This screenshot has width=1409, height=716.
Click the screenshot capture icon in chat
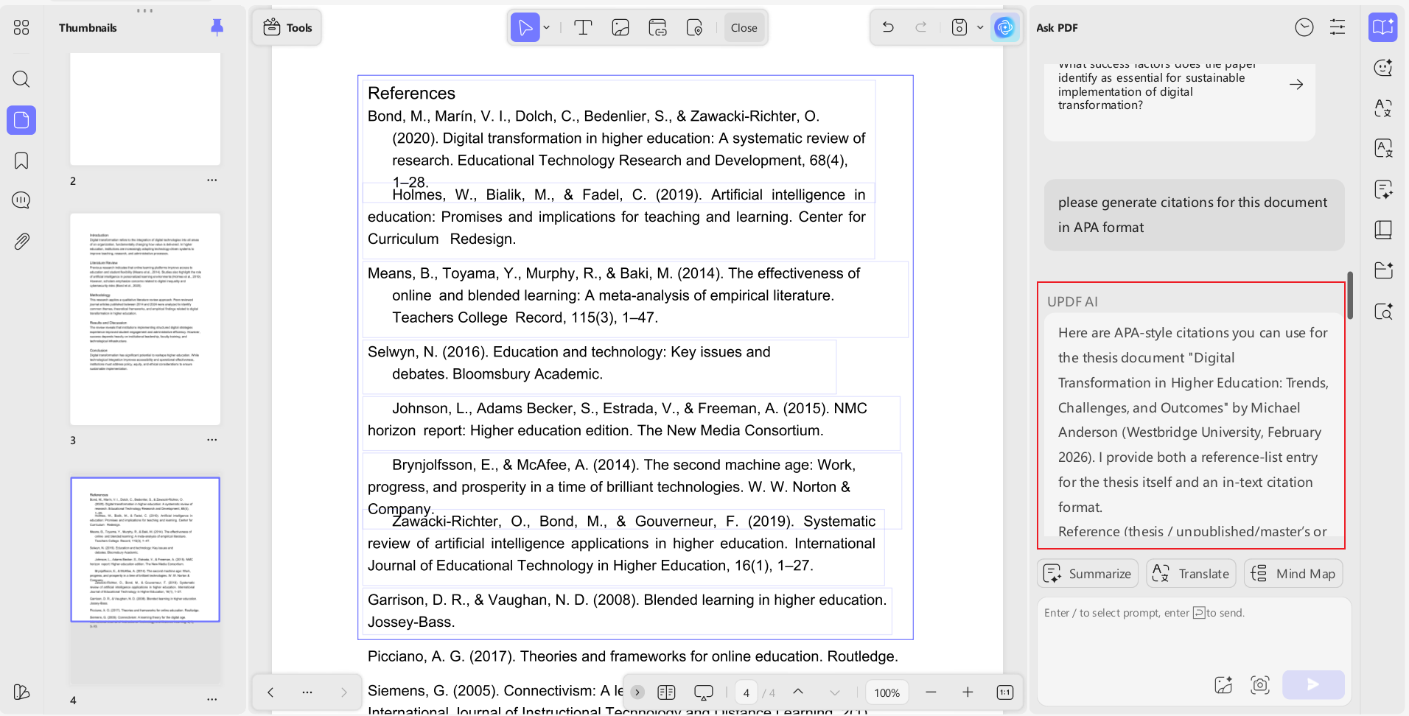1260,684
